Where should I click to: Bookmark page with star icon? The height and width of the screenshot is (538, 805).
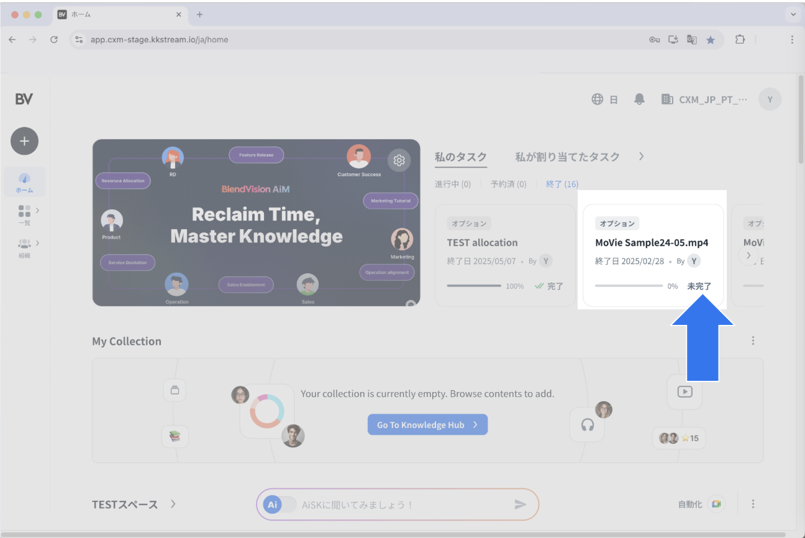(x=711, y=40)
